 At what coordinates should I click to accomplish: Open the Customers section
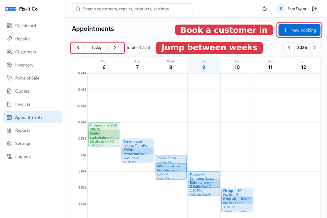point(32,52)
